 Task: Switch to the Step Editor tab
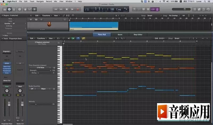138,35
